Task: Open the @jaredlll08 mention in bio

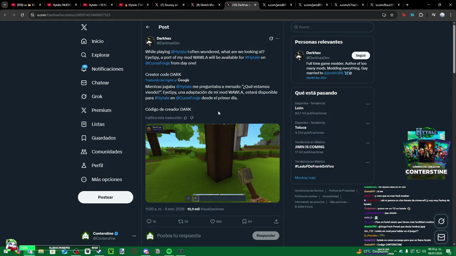Action: click(x=333, y=73)
